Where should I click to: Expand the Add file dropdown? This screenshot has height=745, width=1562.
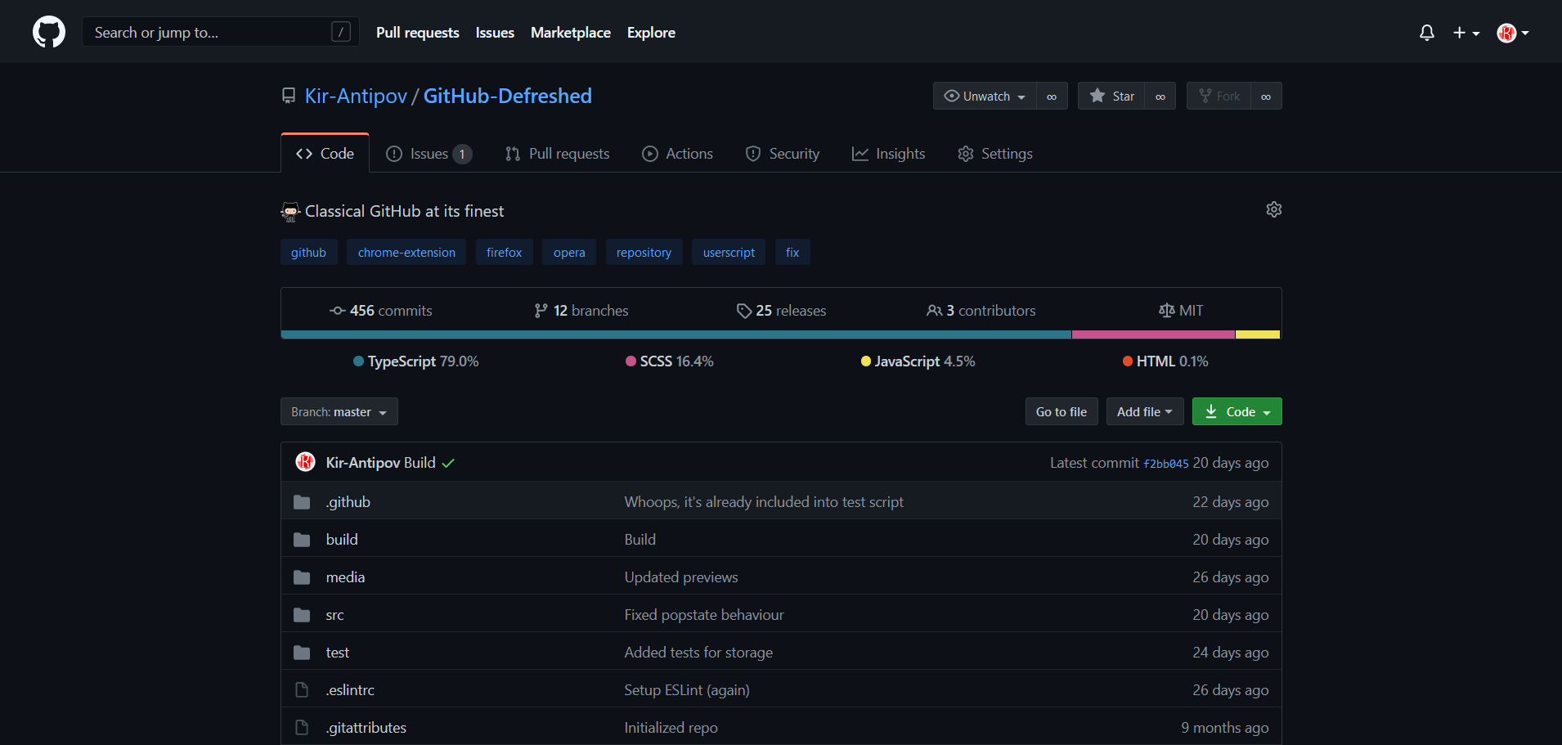pyautogui.click(x=1145, y=411)
